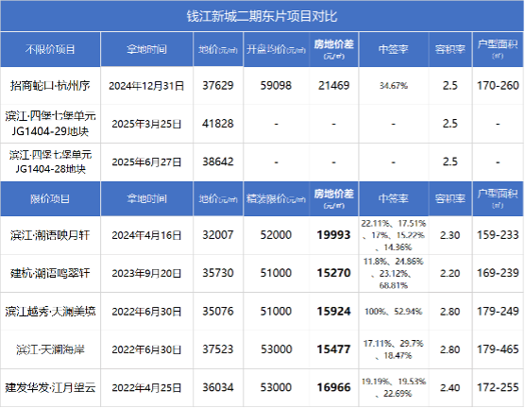Viewport: 525px width, 408px height.
Task: Click lottery rate 34.67%
Action: [x=394, y=86]
